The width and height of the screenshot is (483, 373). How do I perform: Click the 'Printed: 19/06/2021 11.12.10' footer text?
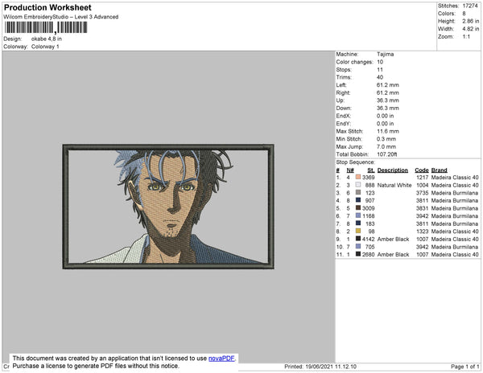(x=320, y=367)
